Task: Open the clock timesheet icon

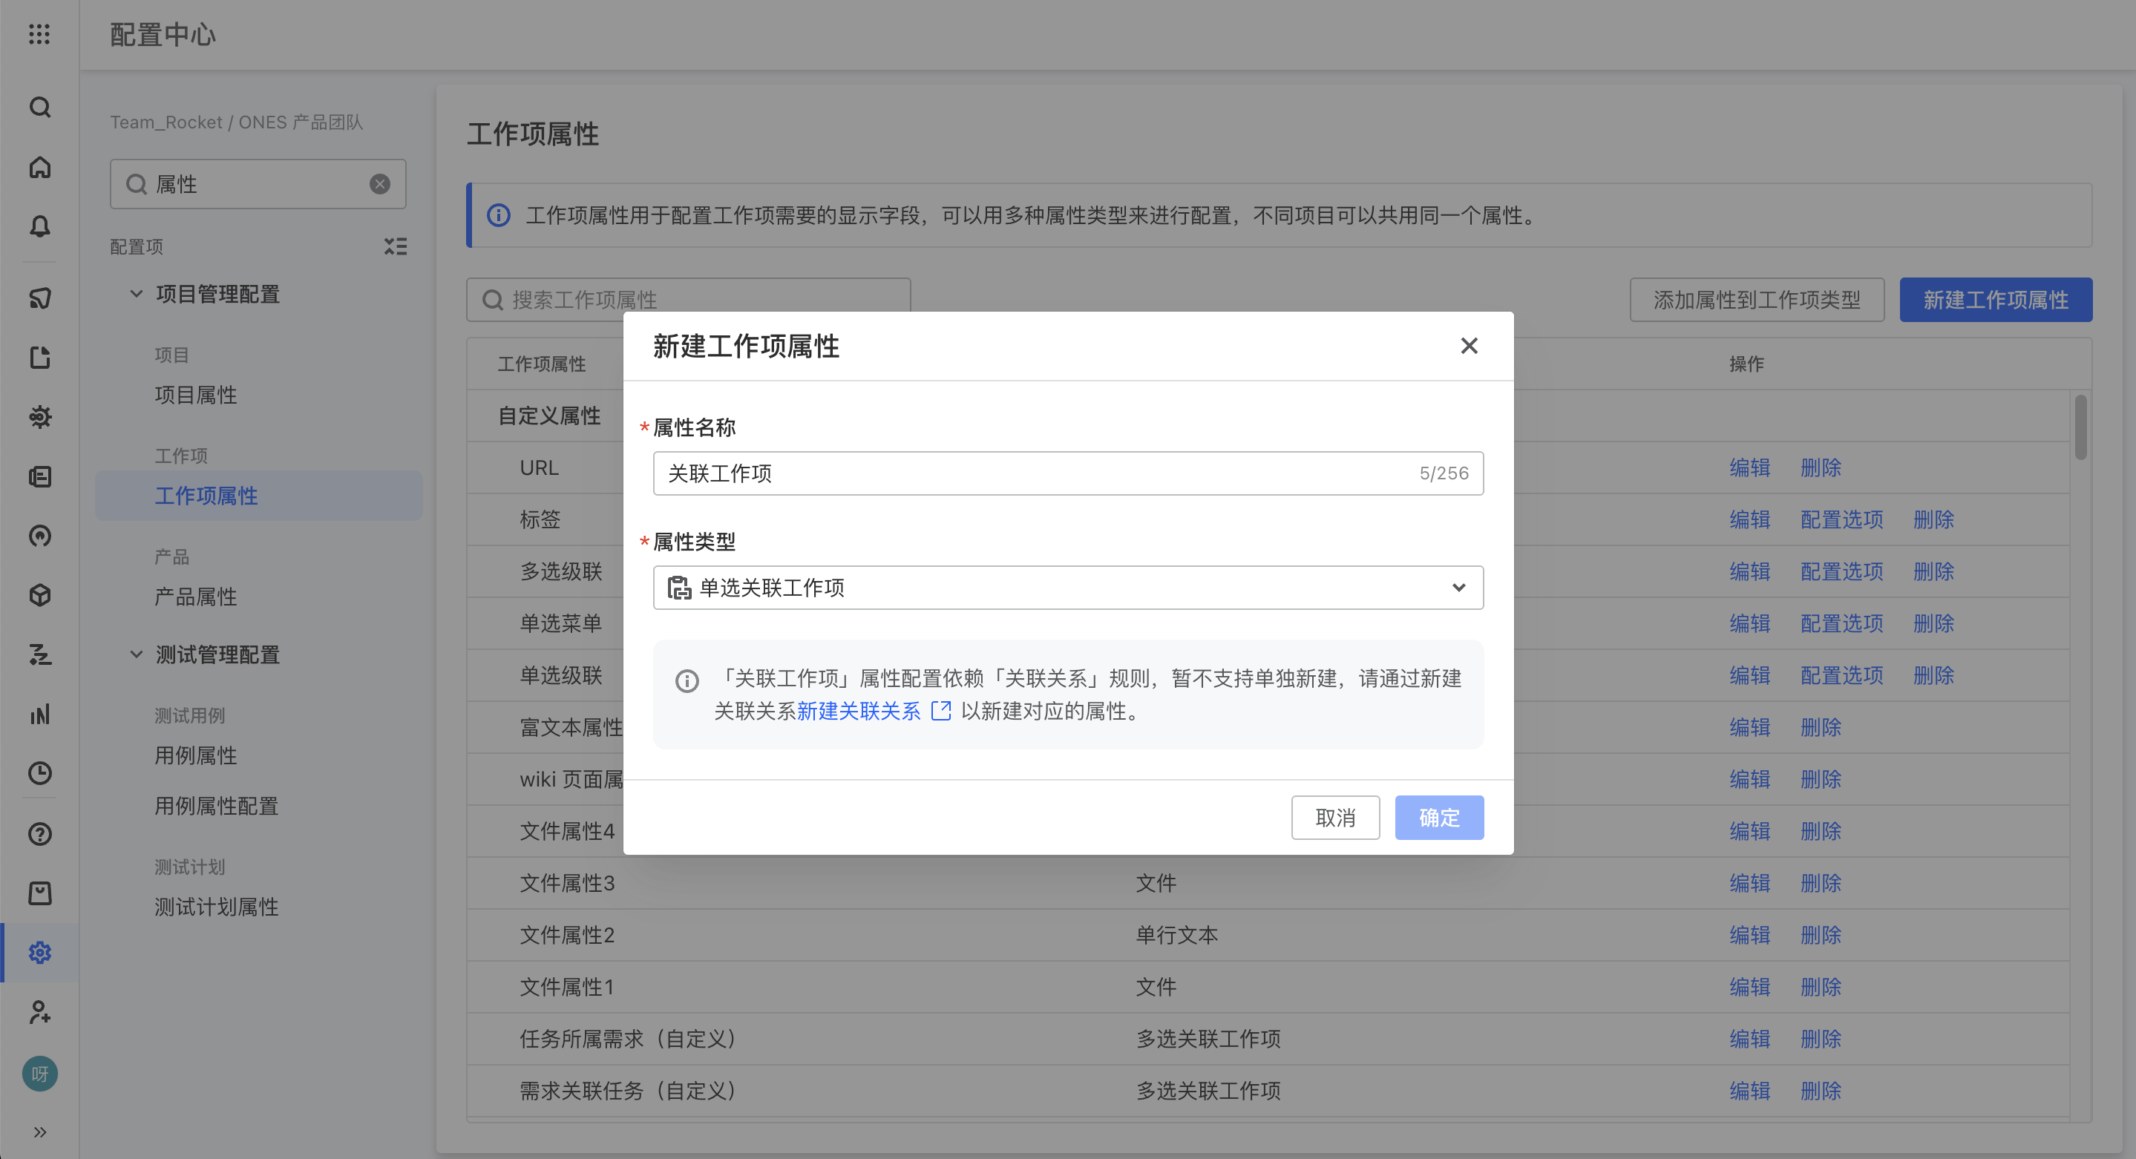Action: pyautogui.click(x=40, y=773)
